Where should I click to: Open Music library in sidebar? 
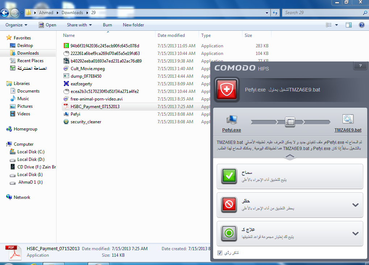(x=23, y=99)
